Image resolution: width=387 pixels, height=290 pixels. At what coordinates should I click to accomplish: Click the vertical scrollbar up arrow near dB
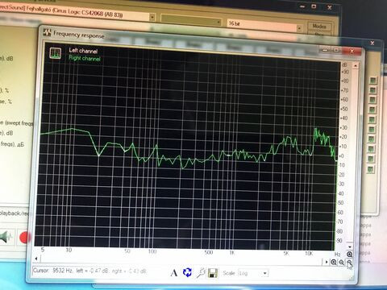pos(356,65)
